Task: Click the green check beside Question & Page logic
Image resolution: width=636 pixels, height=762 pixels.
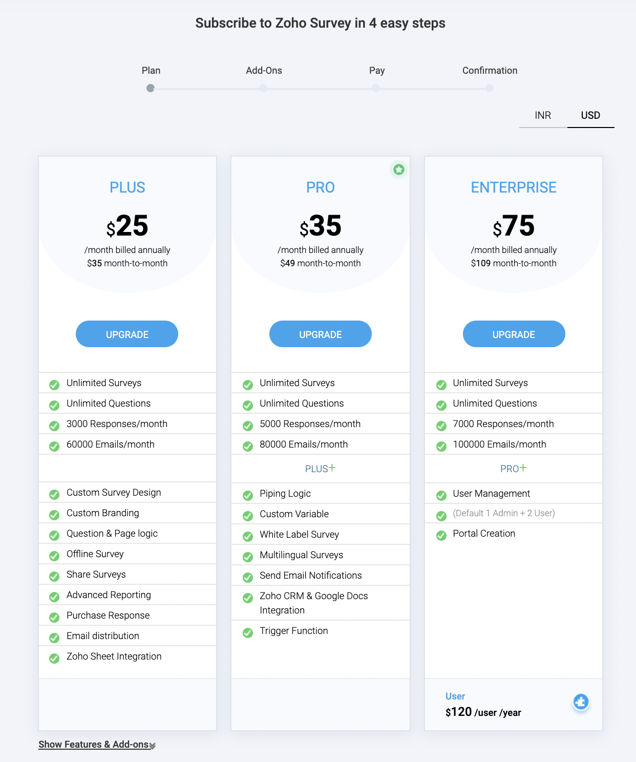Action: [54, 536]
